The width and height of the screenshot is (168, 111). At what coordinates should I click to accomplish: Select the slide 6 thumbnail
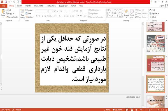(156, 63)
